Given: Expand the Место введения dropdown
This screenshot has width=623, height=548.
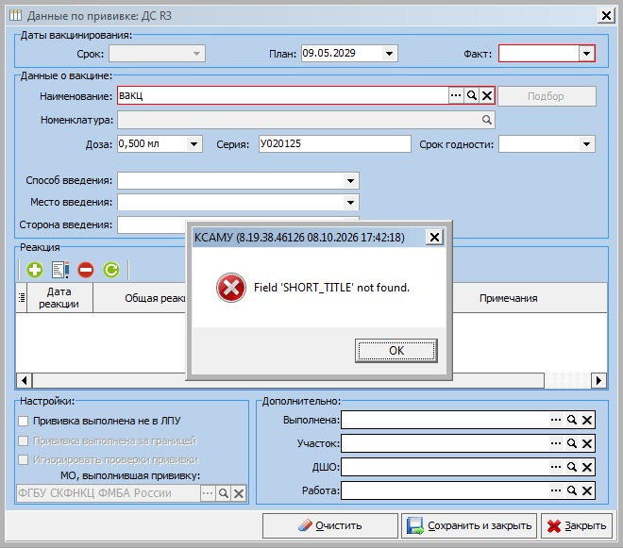Looking at the screenshot, I should pyautogui.click(x=350, y=202).
